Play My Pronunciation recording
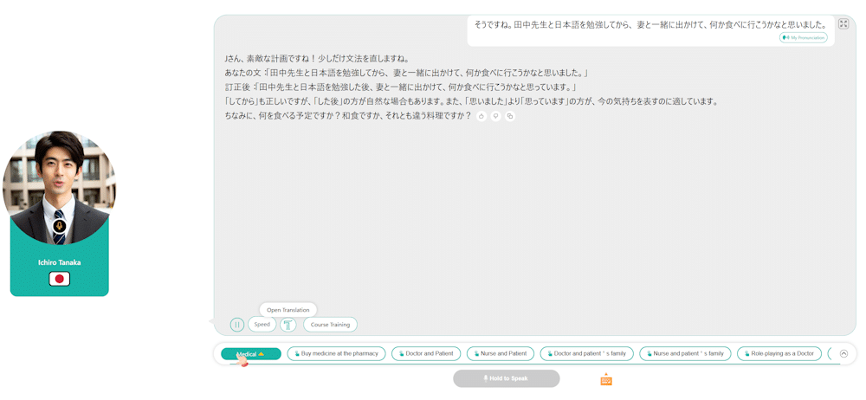Screen dimensions: 866x400 (804, 37)
